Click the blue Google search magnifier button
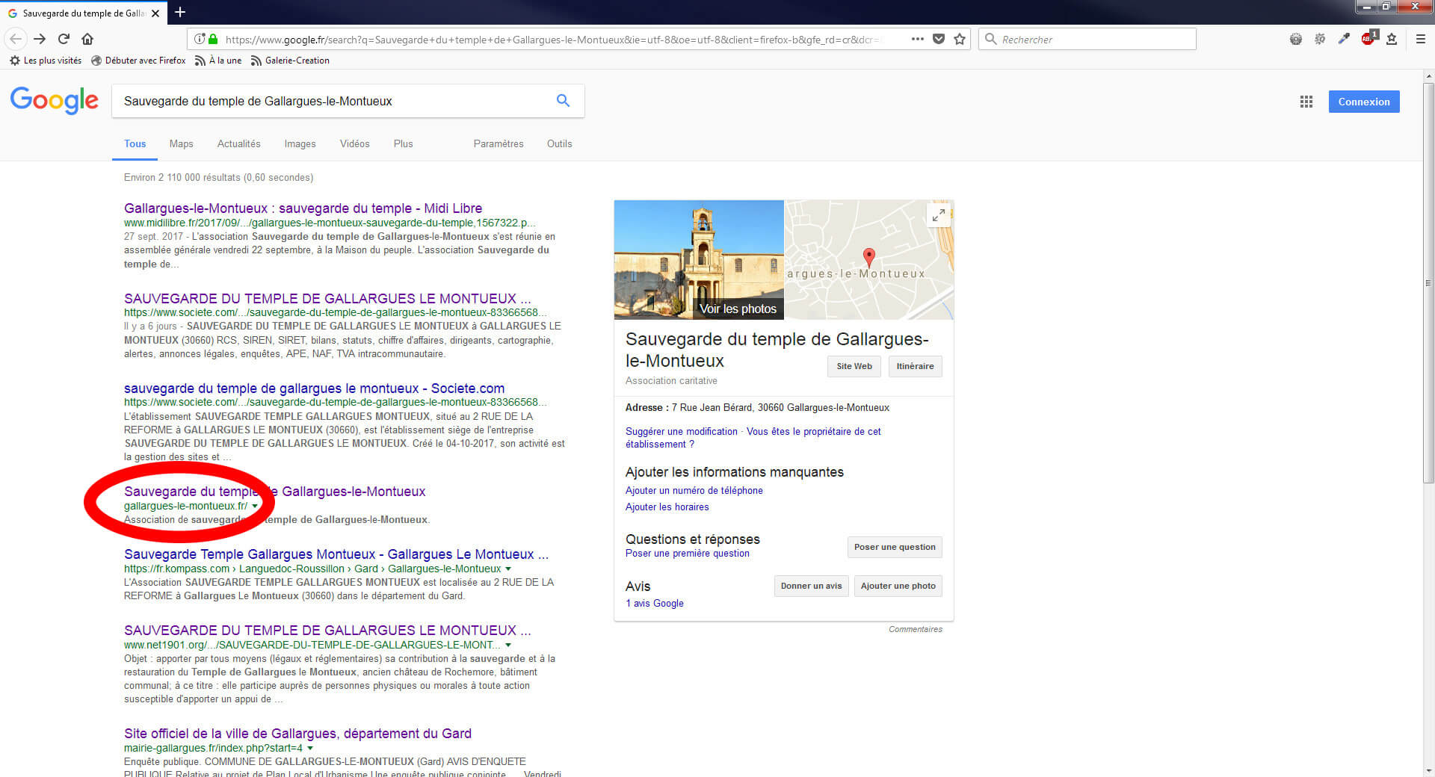The height and width of the screenshot is (777, 1435). point(563,101)
